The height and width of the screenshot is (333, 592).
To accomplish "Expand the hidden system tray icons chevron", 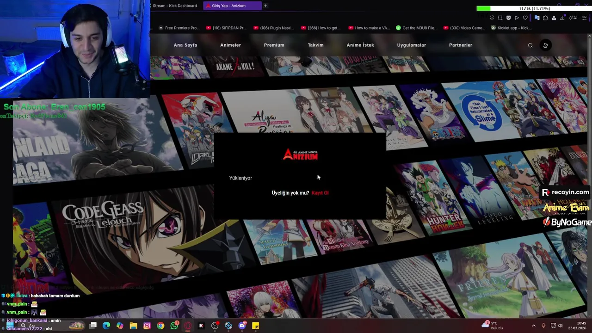I will [x=533, y=326].
